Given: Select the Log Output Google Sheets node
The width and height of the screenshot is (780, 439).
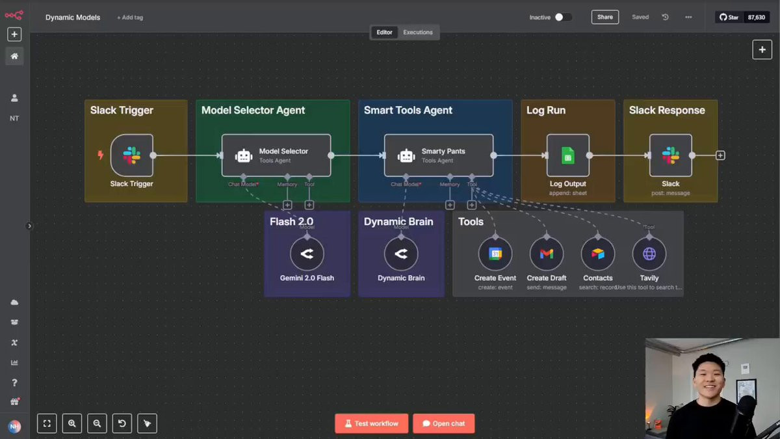Looking at the screenshot, I should [x=568, y=155].
